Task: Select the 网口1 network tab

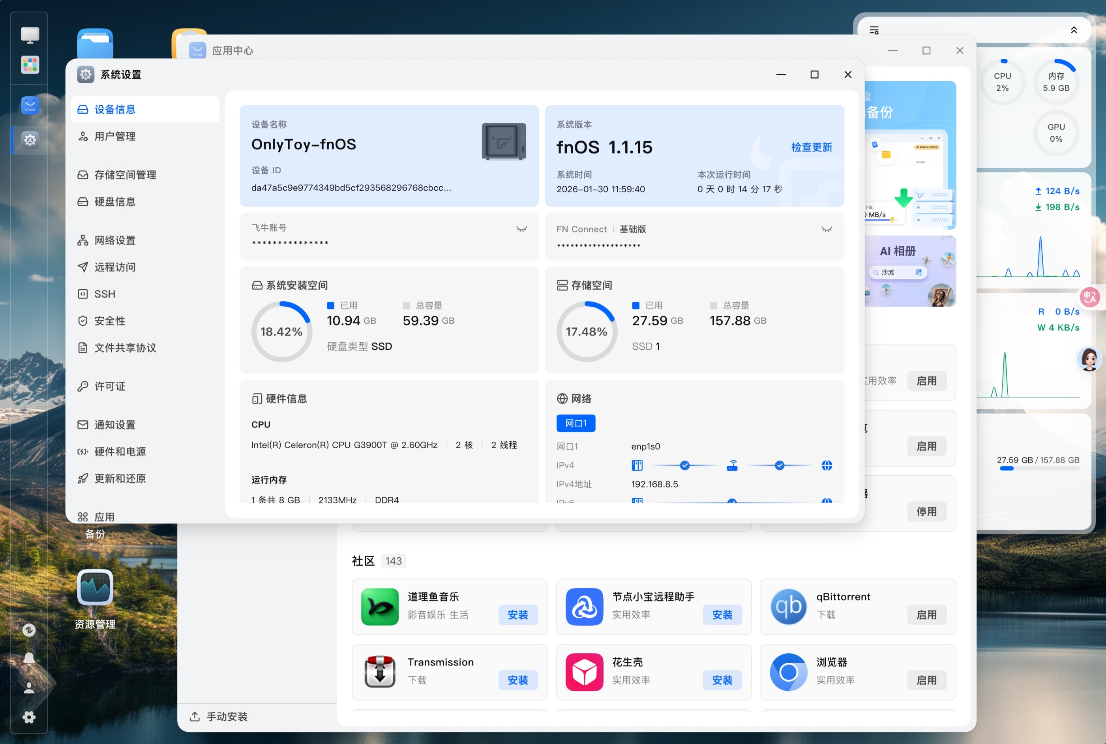Action: point(575,423)
